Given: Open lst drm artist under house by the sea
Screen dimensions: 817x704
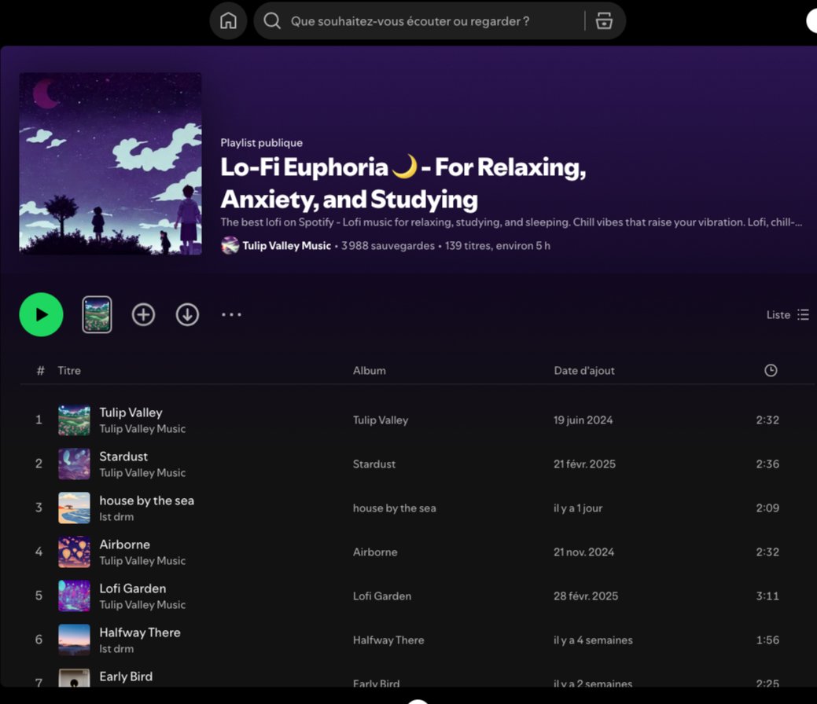Looking at the screenshot, I should coord(116,516).
